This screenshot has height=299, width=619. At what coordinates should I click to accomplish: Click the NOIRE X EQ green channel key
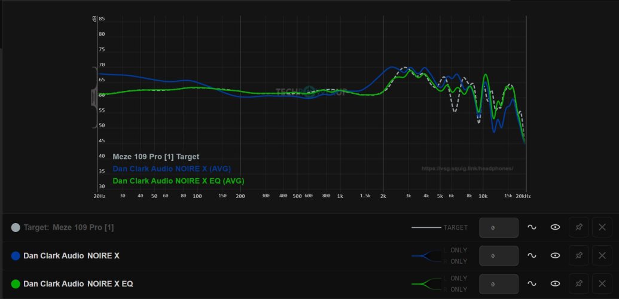[426, 284]
